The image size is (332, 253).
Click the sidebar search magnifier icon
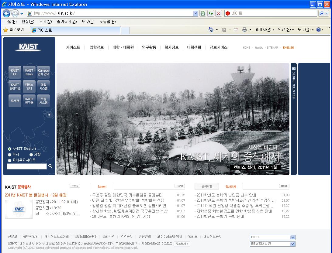pyautogui.click(x=50, y=166)
